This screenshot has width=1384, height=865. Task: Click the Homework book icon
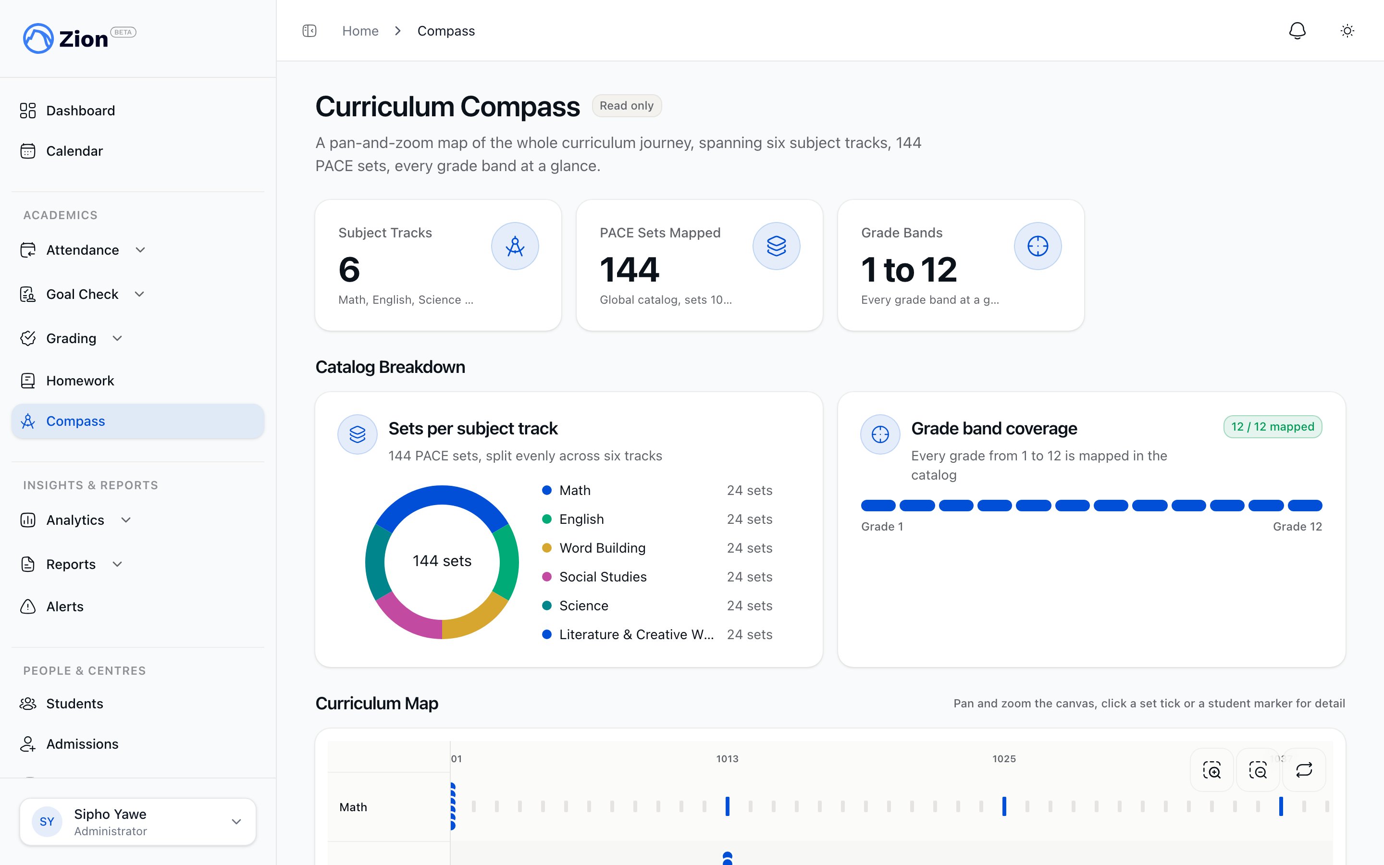27,381
